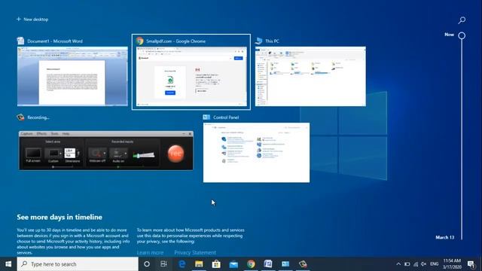The width and height of the screenshot is (482, 271).
Task: Select Custom area option in recorder
Action: point(53,154)
